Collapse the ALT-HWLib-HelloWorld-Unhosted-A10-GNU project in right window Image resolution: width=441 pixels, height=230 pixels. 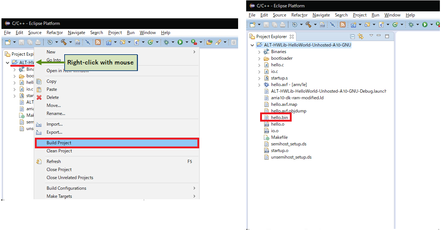click(x=252, y=45)
